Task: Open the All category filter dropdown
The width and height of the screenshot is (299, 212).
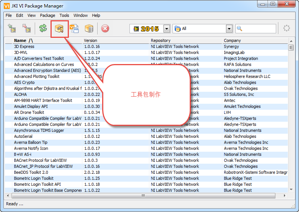Action: point(229,29)
